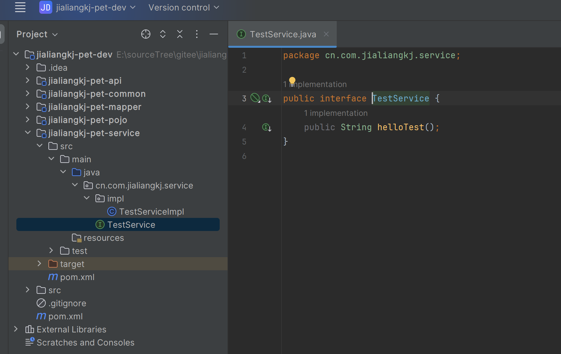Click the JD project badge icon
The image size is (561, 354).
point(45,7)
